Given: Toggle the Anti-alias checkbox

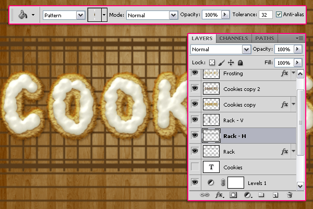Looking at the screenshot, I should (x=279, y=15).
